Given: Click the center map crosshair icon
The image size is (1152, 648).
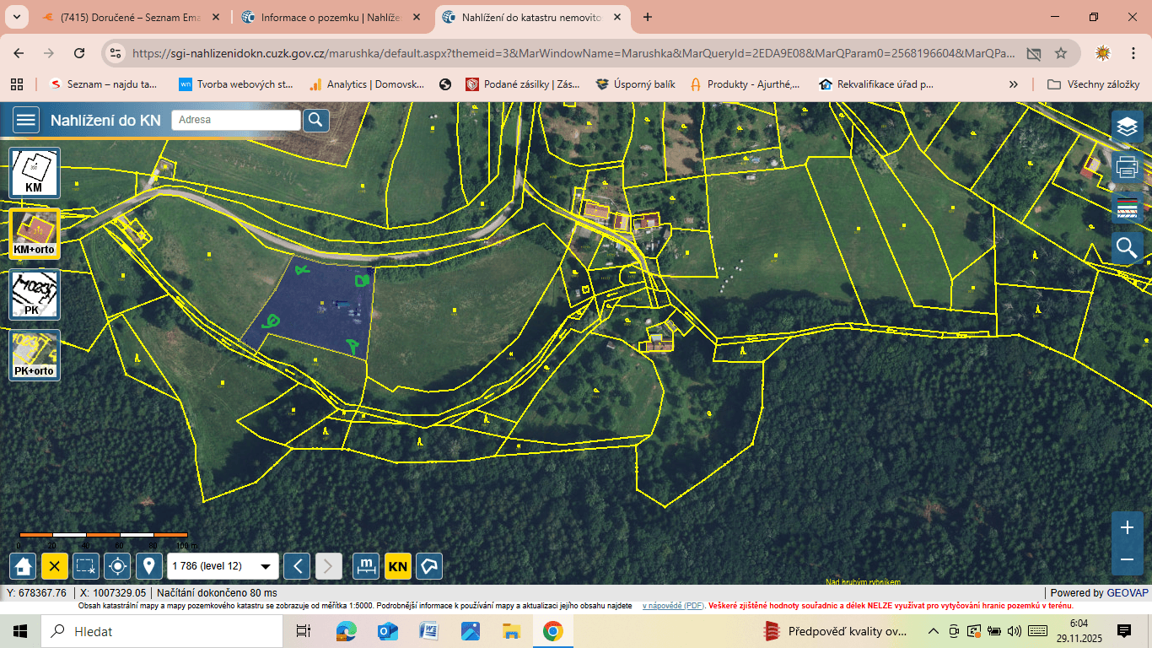Looking at the screenshot, I should (116, 565).
